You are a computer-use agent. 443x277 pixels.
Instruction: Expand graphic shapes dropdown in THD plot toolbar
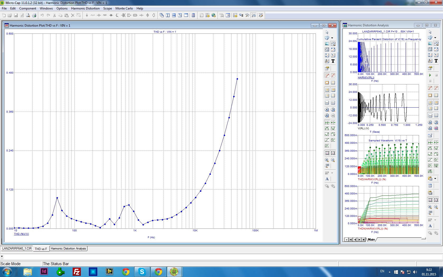[x=332, y=38]
